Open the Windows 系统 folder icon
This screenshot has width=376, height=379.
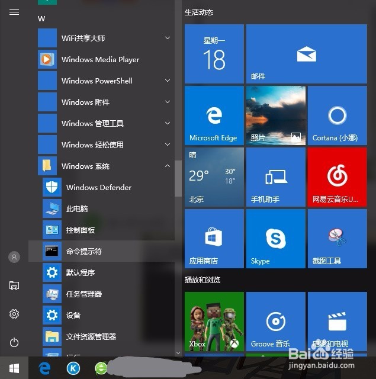[x=47, y=166]
